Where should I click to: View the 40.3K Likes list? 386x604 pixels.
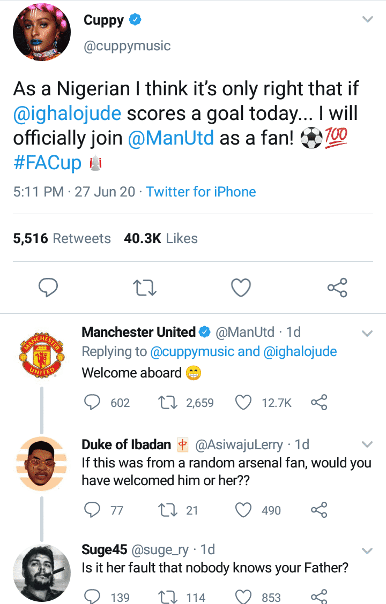coord(160,238)
